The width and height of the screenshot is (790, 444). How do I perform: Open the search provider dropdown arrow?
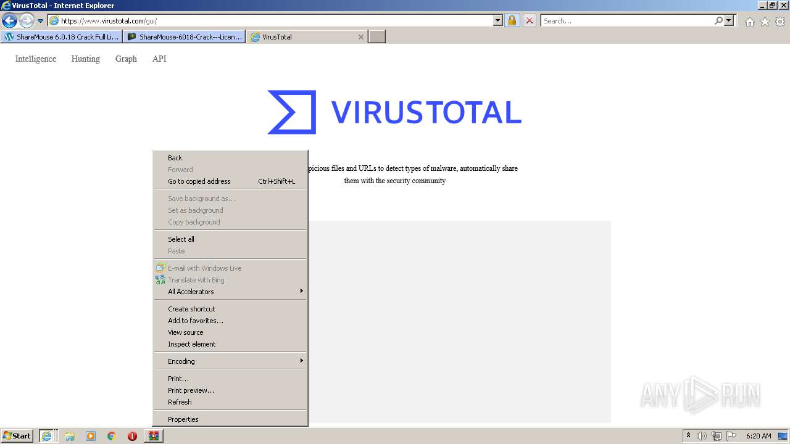click(729, 20)
